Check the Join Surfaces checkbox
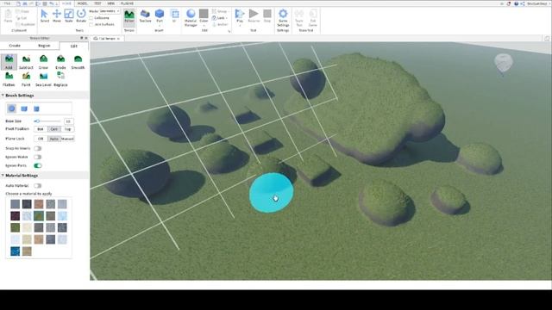This screenshot has height=310, width=552. 91,25
